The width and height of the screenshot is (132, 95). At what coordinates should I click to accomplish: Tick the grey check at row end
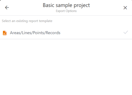126,32
